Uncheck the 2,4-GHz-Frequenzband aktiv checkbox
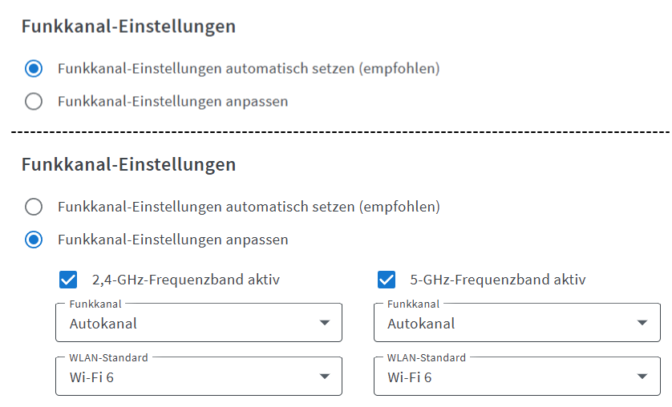The image size is (672, 407). pos(69,280)
